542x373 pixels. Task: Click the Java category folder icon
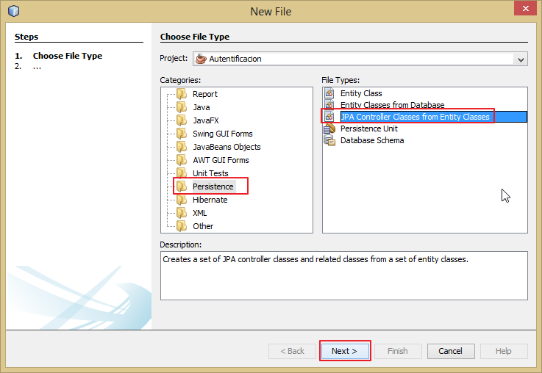[182, 107]
